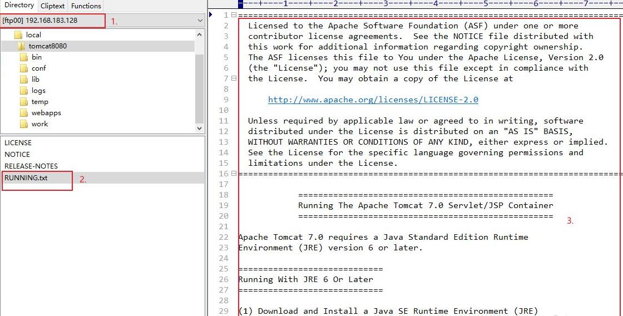Click the conf folder icon
This screenshot has height=316, width=623.
tap(24, 68)
